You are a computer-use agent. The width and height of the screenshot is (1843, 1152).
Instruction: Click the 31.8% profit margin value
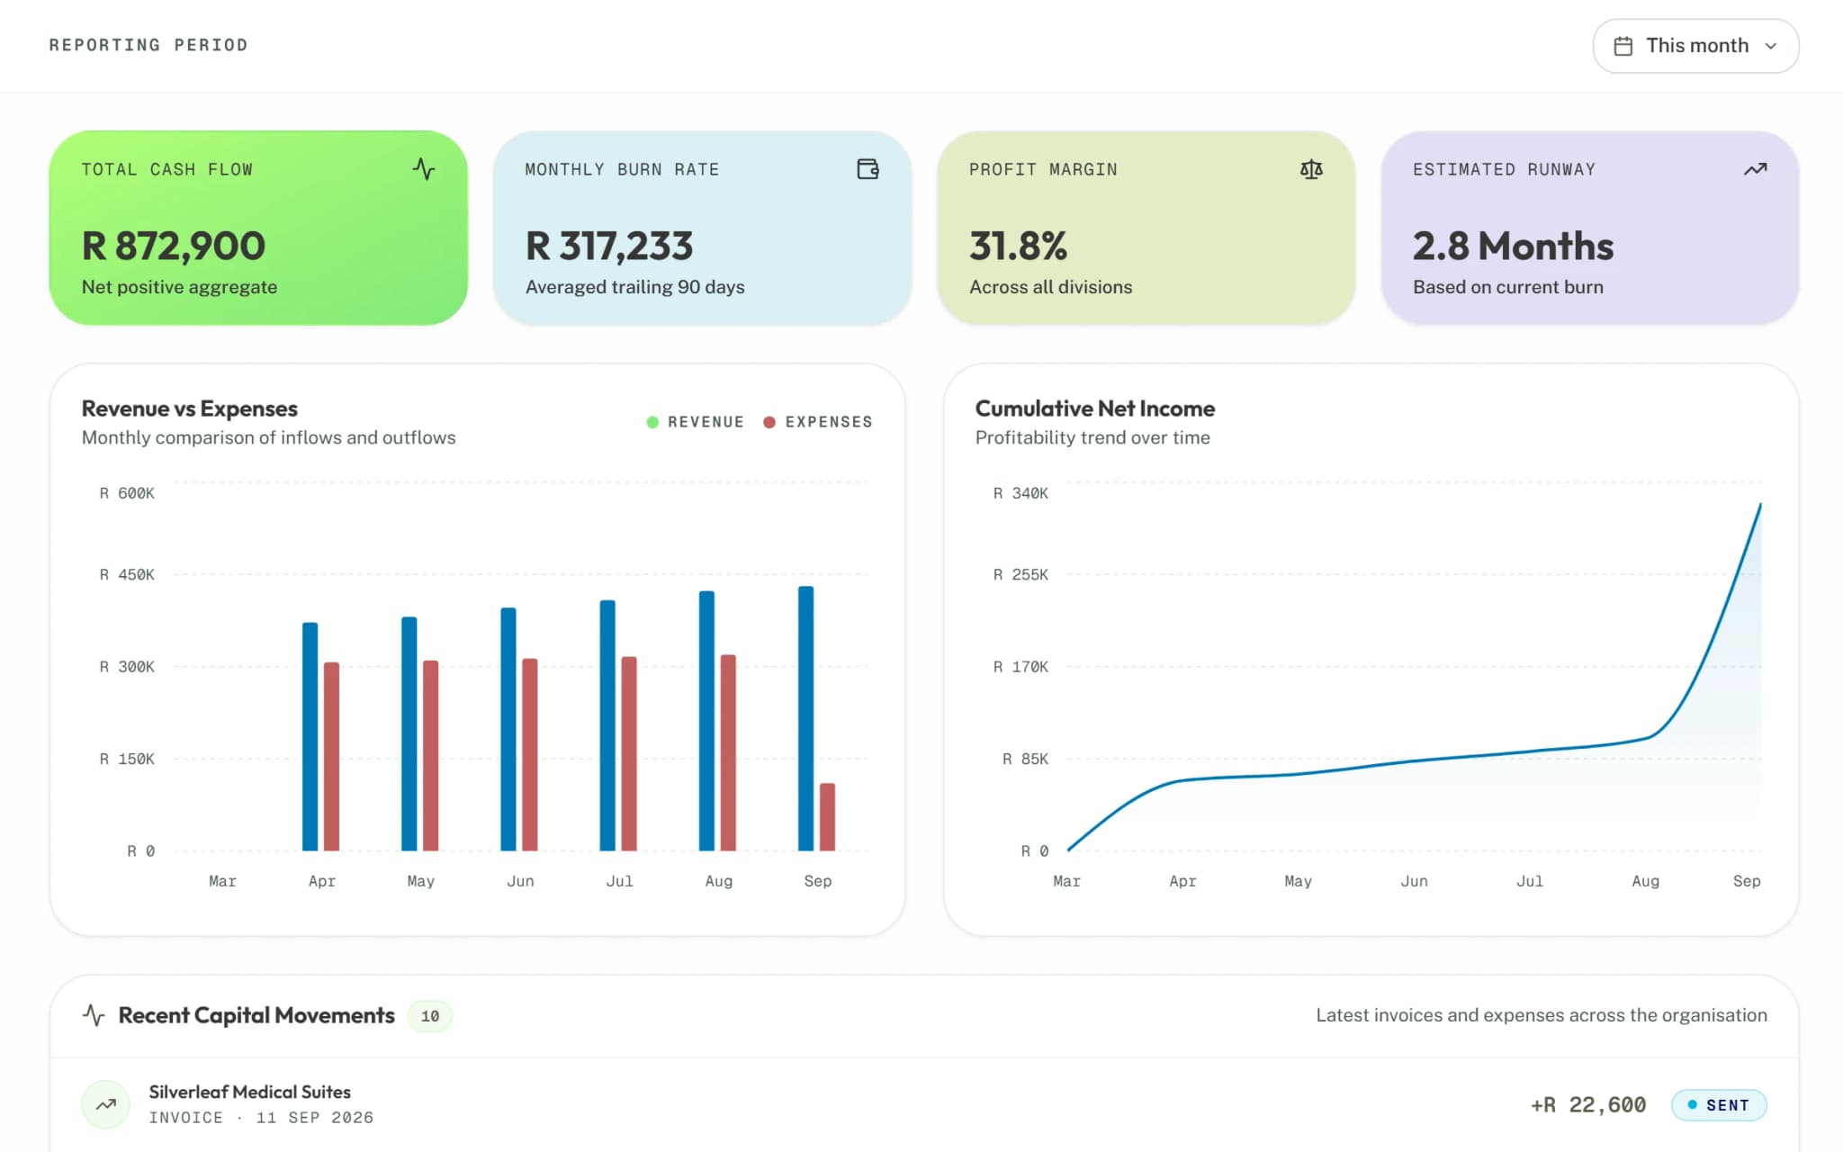tap(1019, 246)
